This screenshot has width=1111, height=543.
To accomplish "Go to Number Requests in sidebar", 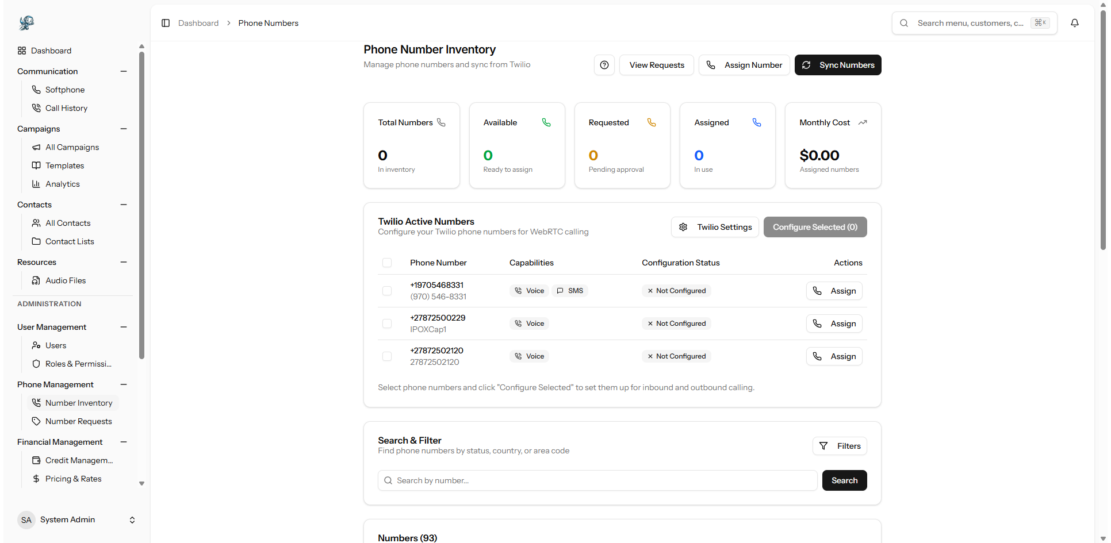I will 78,421.
